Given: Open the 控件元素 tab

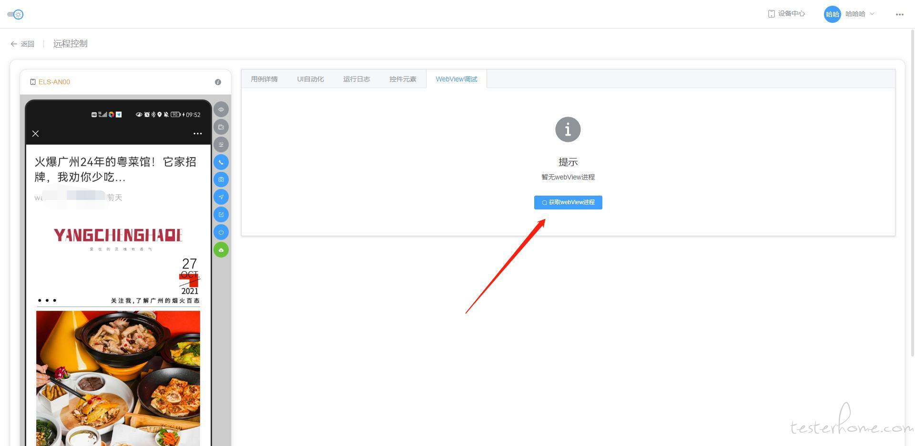Looking at the screenshot, I should click(403, 79).
